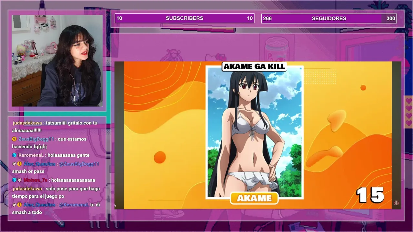Click the blue cube badge beside KeromenaL
The width and height of the screenshot is (413, 232).
click(14, 155)
